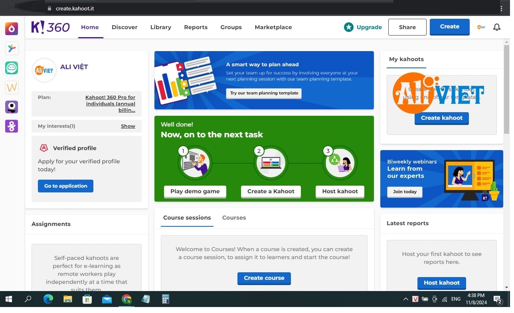The width and height of the screenshot is (514, 313).
Task: Open the green chat-face app in sidebar
Action: (x=12, y=68)
